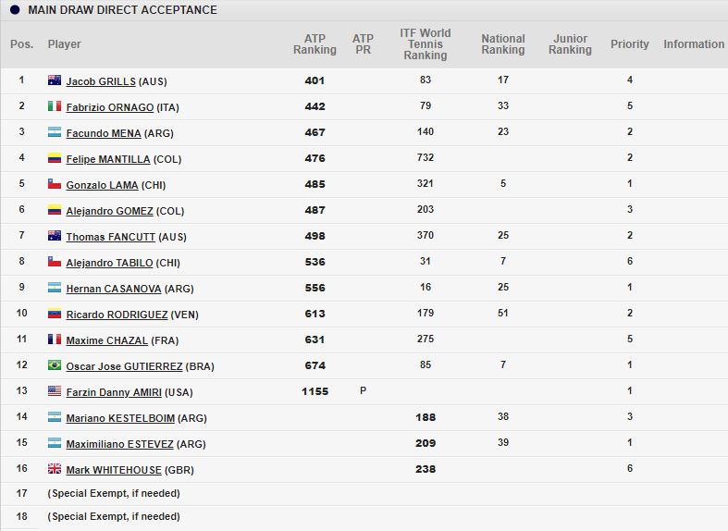Image resolution: width=728 pixels, height=531 pixels.
Task: Click the Priority column header
Action: (630, 44)
